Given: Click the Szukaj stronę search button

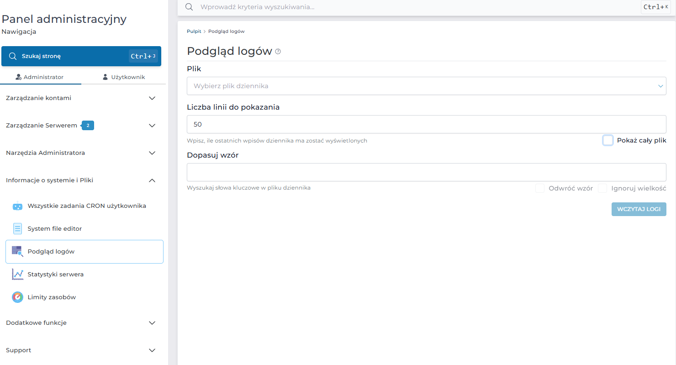Looking at the screenshot, I should [x=81, y=56].
